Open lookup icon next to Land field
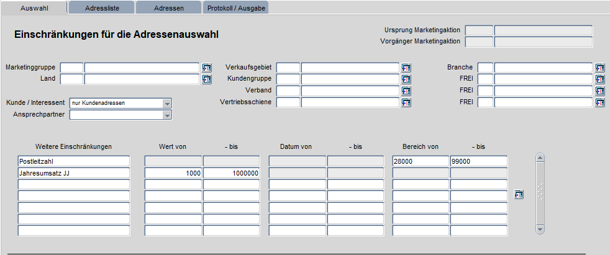 click(x=206, y=79)
